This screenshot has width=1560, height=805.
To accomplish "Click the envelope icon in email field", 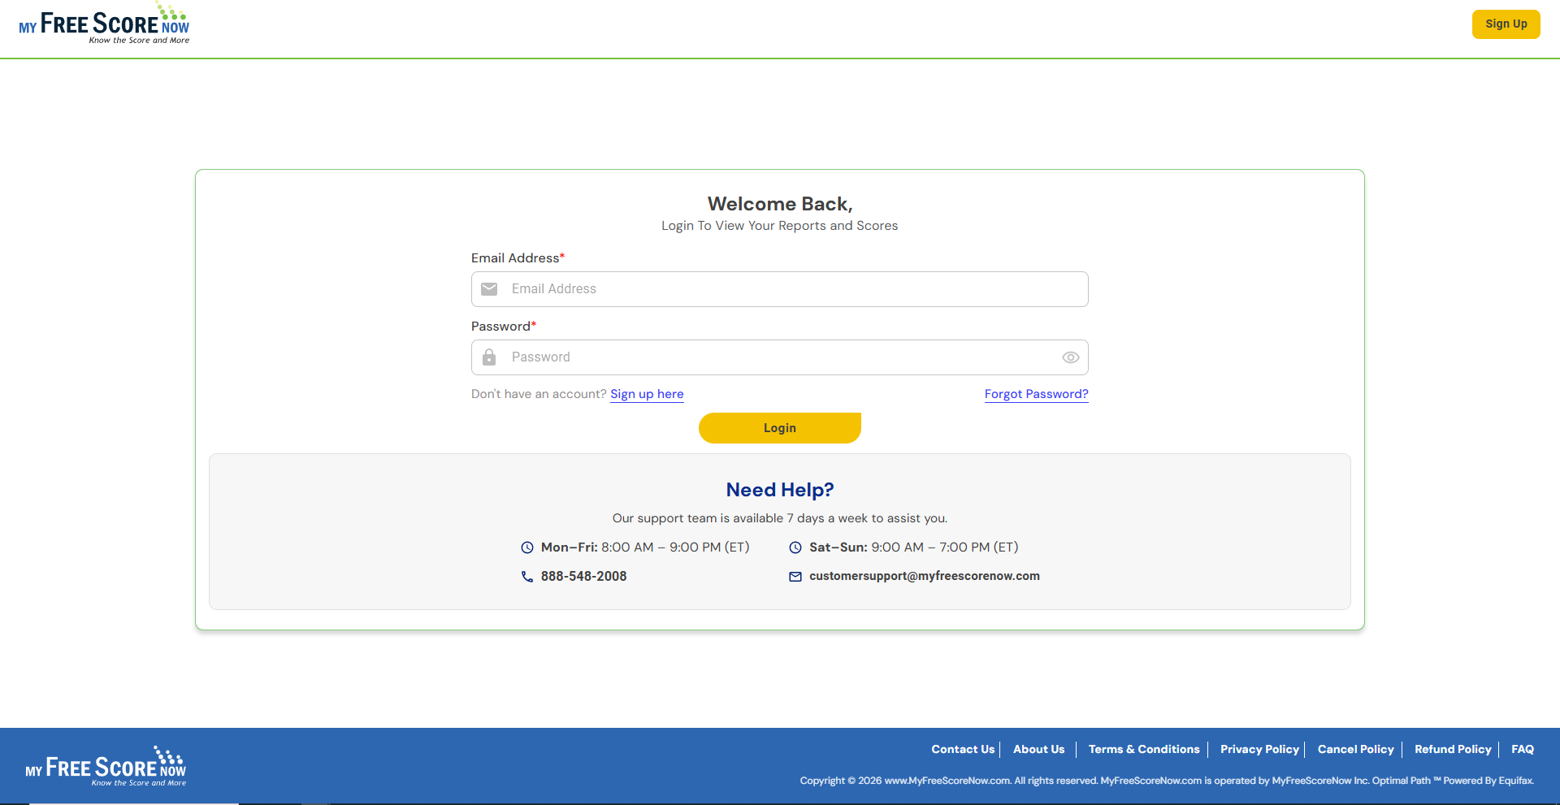I will click(489, 289).
